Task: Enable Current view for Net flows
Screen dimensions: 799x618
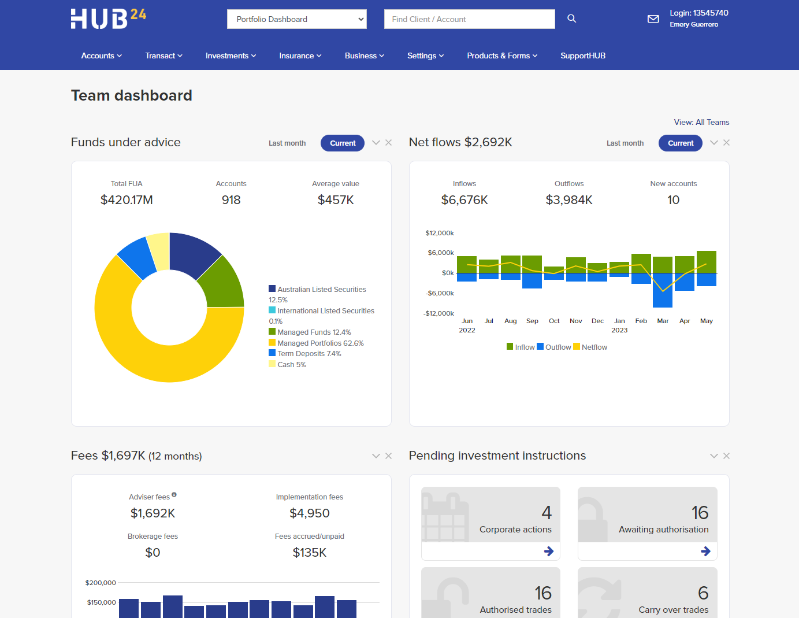Action: pos(680,143)
